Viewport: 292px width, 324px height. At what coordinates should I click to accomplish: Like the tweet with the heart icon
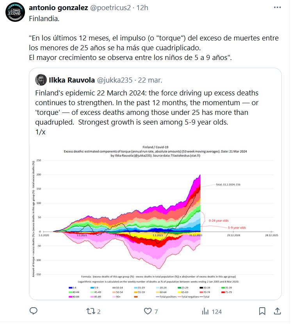click(x=148, y=311)
